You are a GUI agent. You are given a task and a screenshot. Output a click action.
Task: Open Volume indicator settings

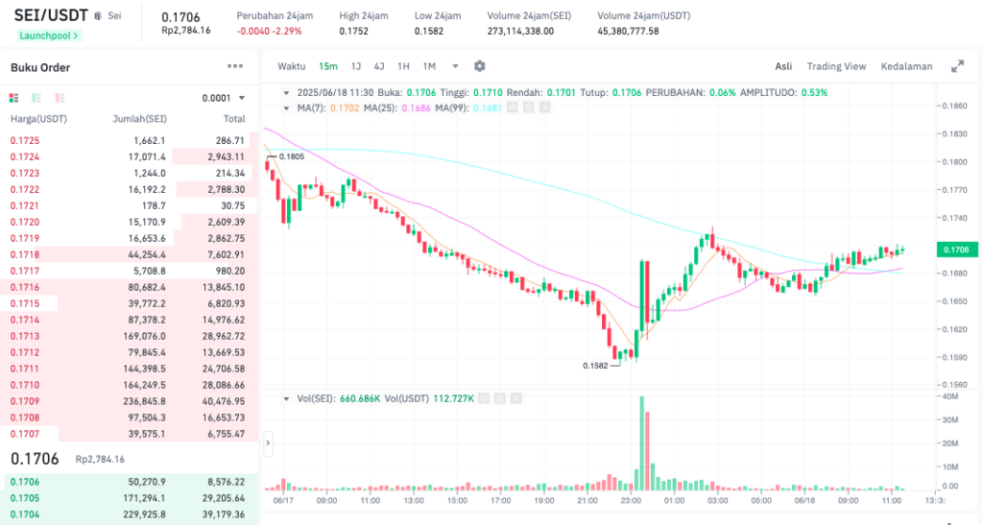(x=499, y=398)
